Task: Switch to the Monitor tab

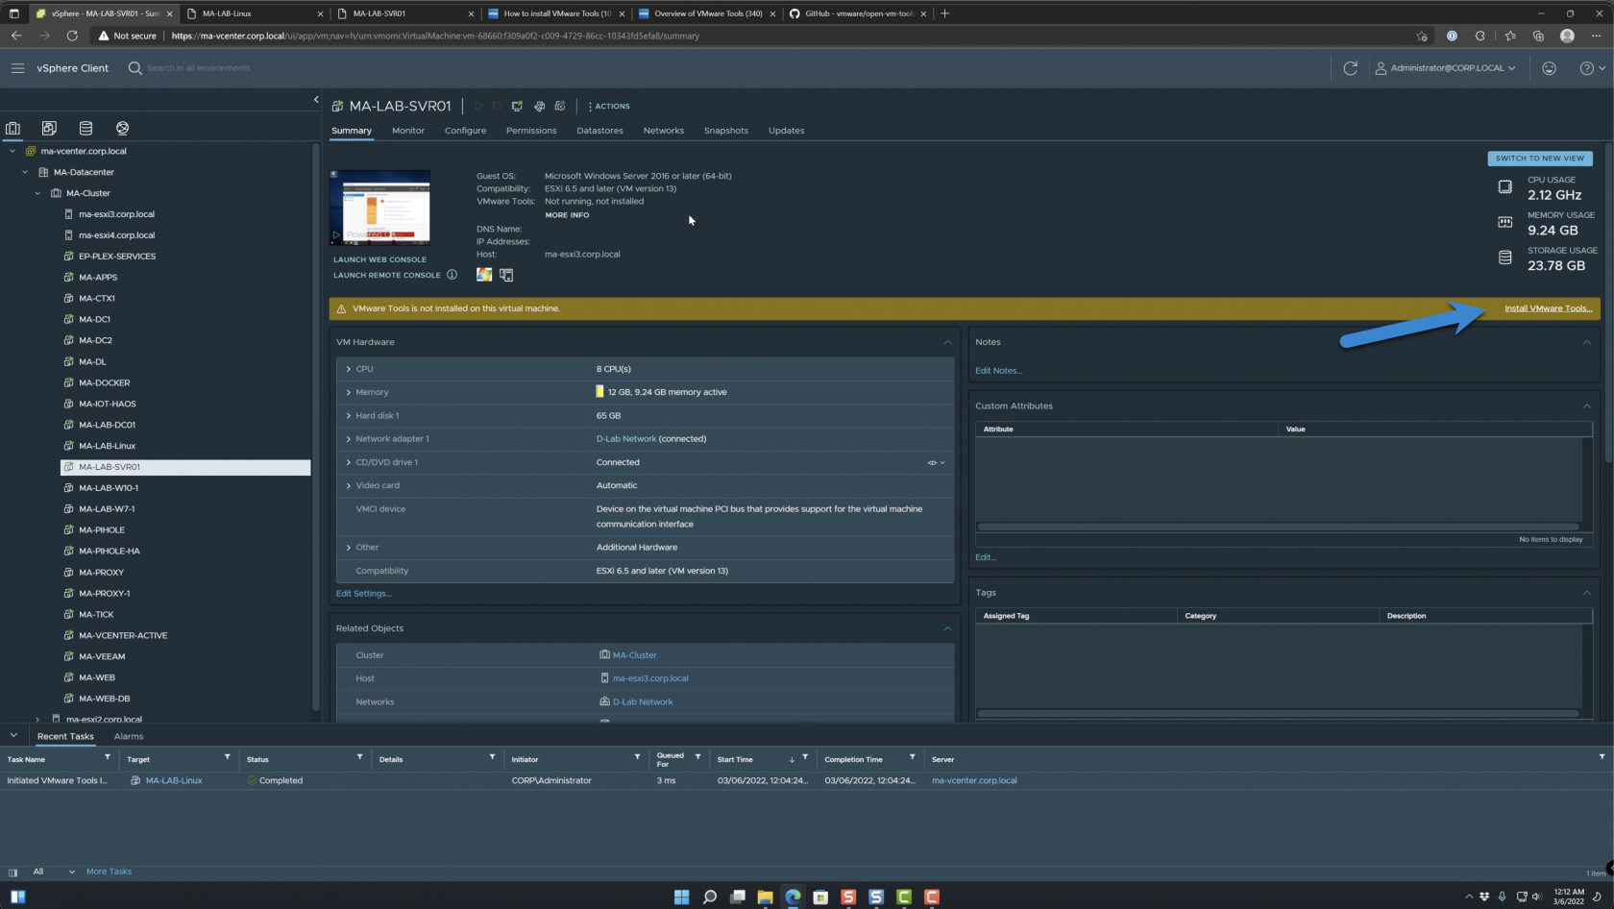Action: tap(408, 131)
